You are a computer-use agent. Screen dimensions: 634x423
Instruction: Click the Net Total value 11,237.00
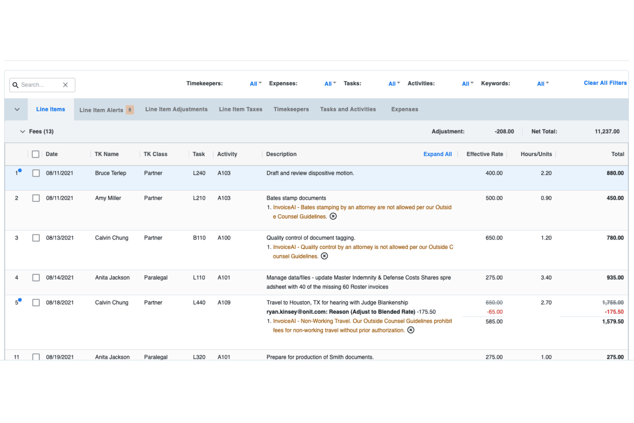point(607,132)
